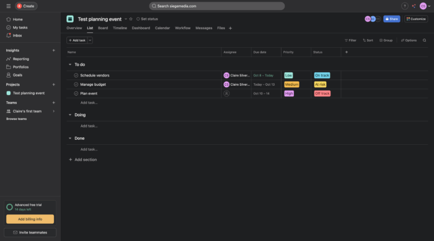Open the CS profile avatar menu
Image resolution: width=434 pixels, height=241 pixels.
(x=425, y=6)
